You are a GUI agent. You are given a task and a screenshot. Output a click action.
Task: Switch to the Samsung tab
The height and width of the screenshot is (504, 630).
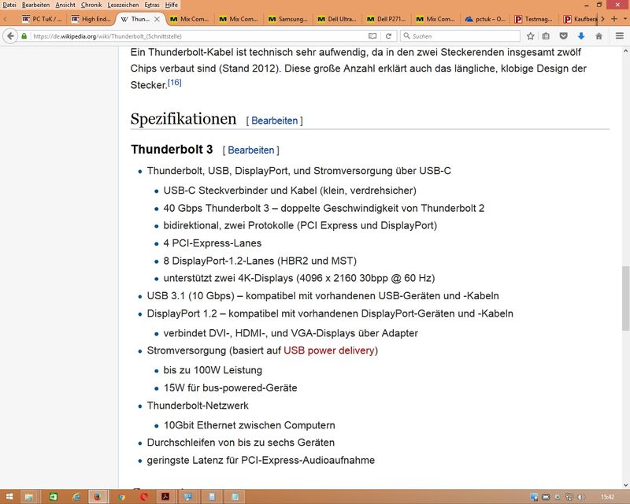coord(288,19)
